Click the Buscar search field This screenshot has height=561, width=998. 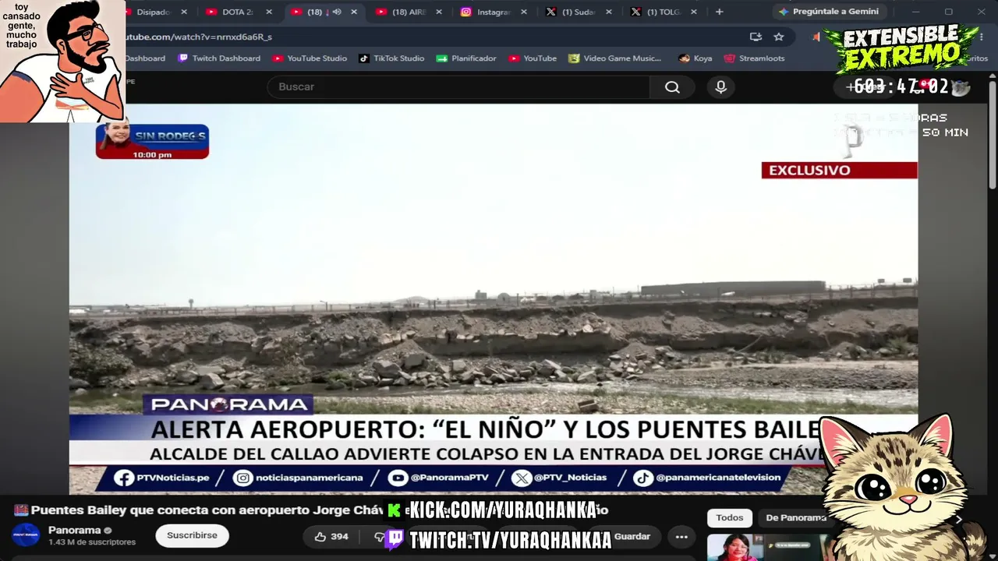(x=458, y=87)
